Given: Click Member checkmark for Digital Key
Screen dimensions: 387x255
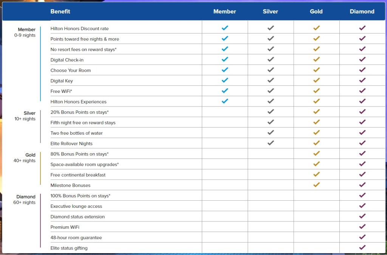Looking at the screenshot, I should 225,80.
